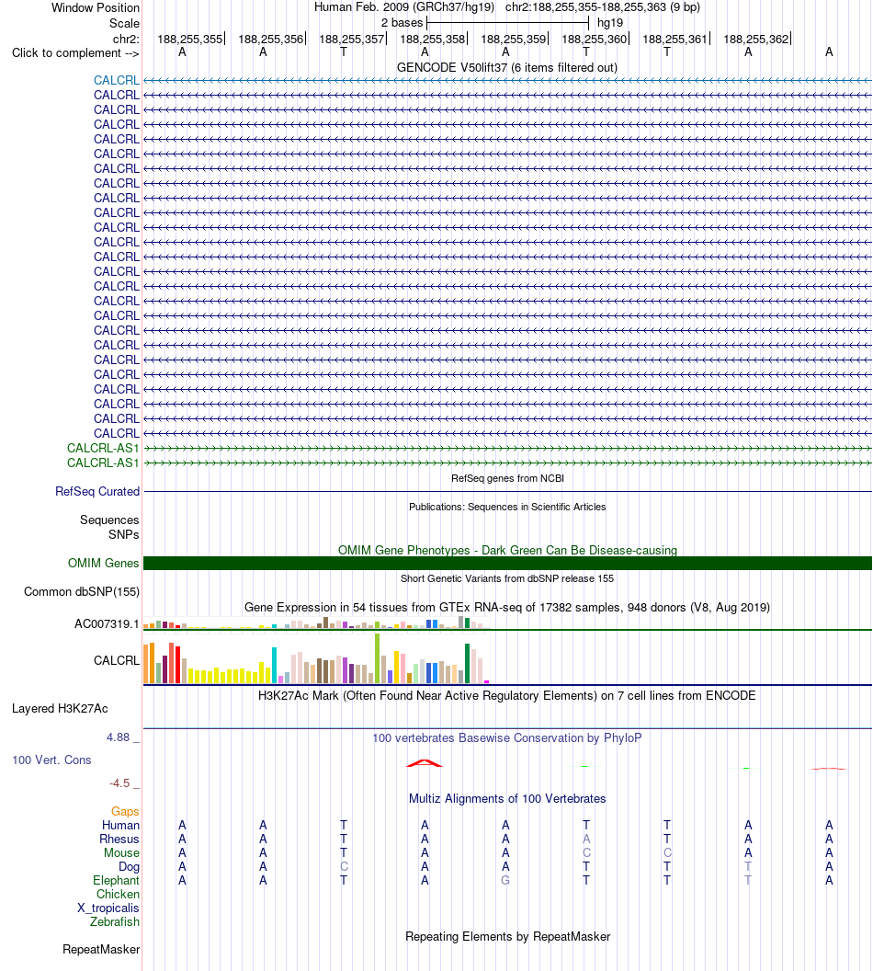Open the RefSeq Curated track label
Image resolution: width=873 pixels, height=971 pixels.
[97, 492]
